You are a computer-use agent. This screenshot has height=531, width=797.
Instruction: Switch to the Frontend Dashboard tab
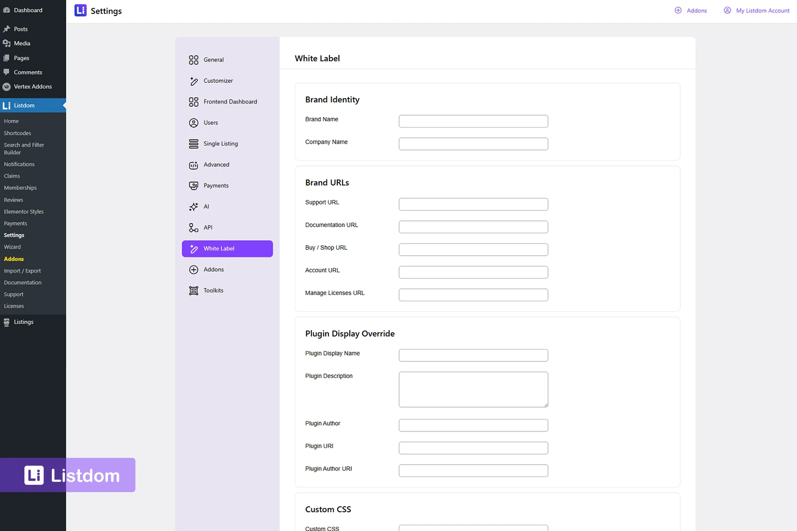click(x=230, y=102)
